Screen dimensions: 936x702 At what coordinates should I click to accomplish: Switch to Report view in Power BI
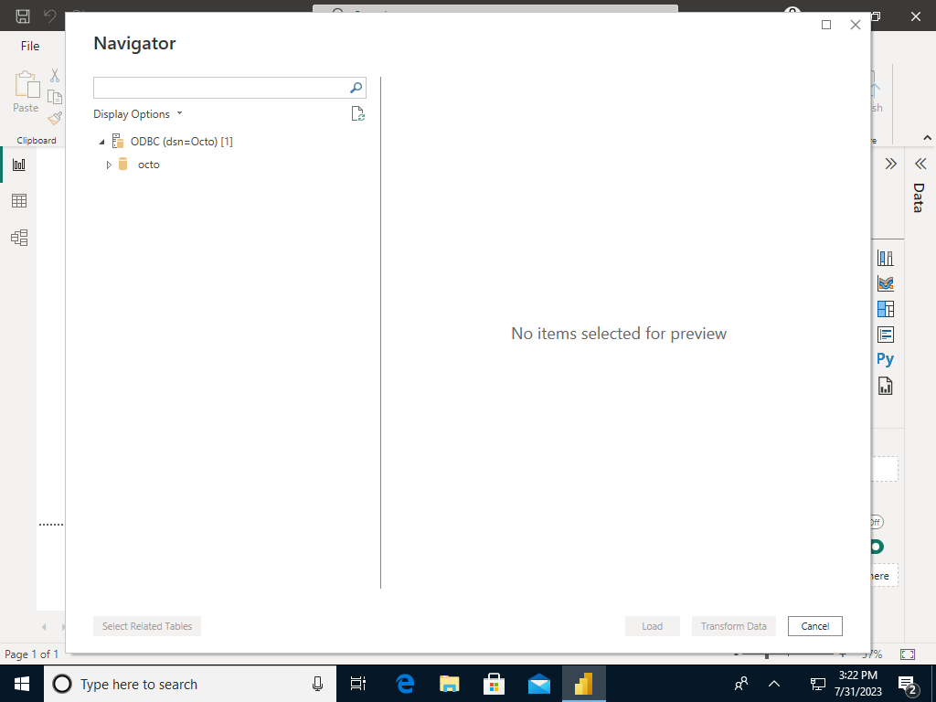[x=18, y=164]
